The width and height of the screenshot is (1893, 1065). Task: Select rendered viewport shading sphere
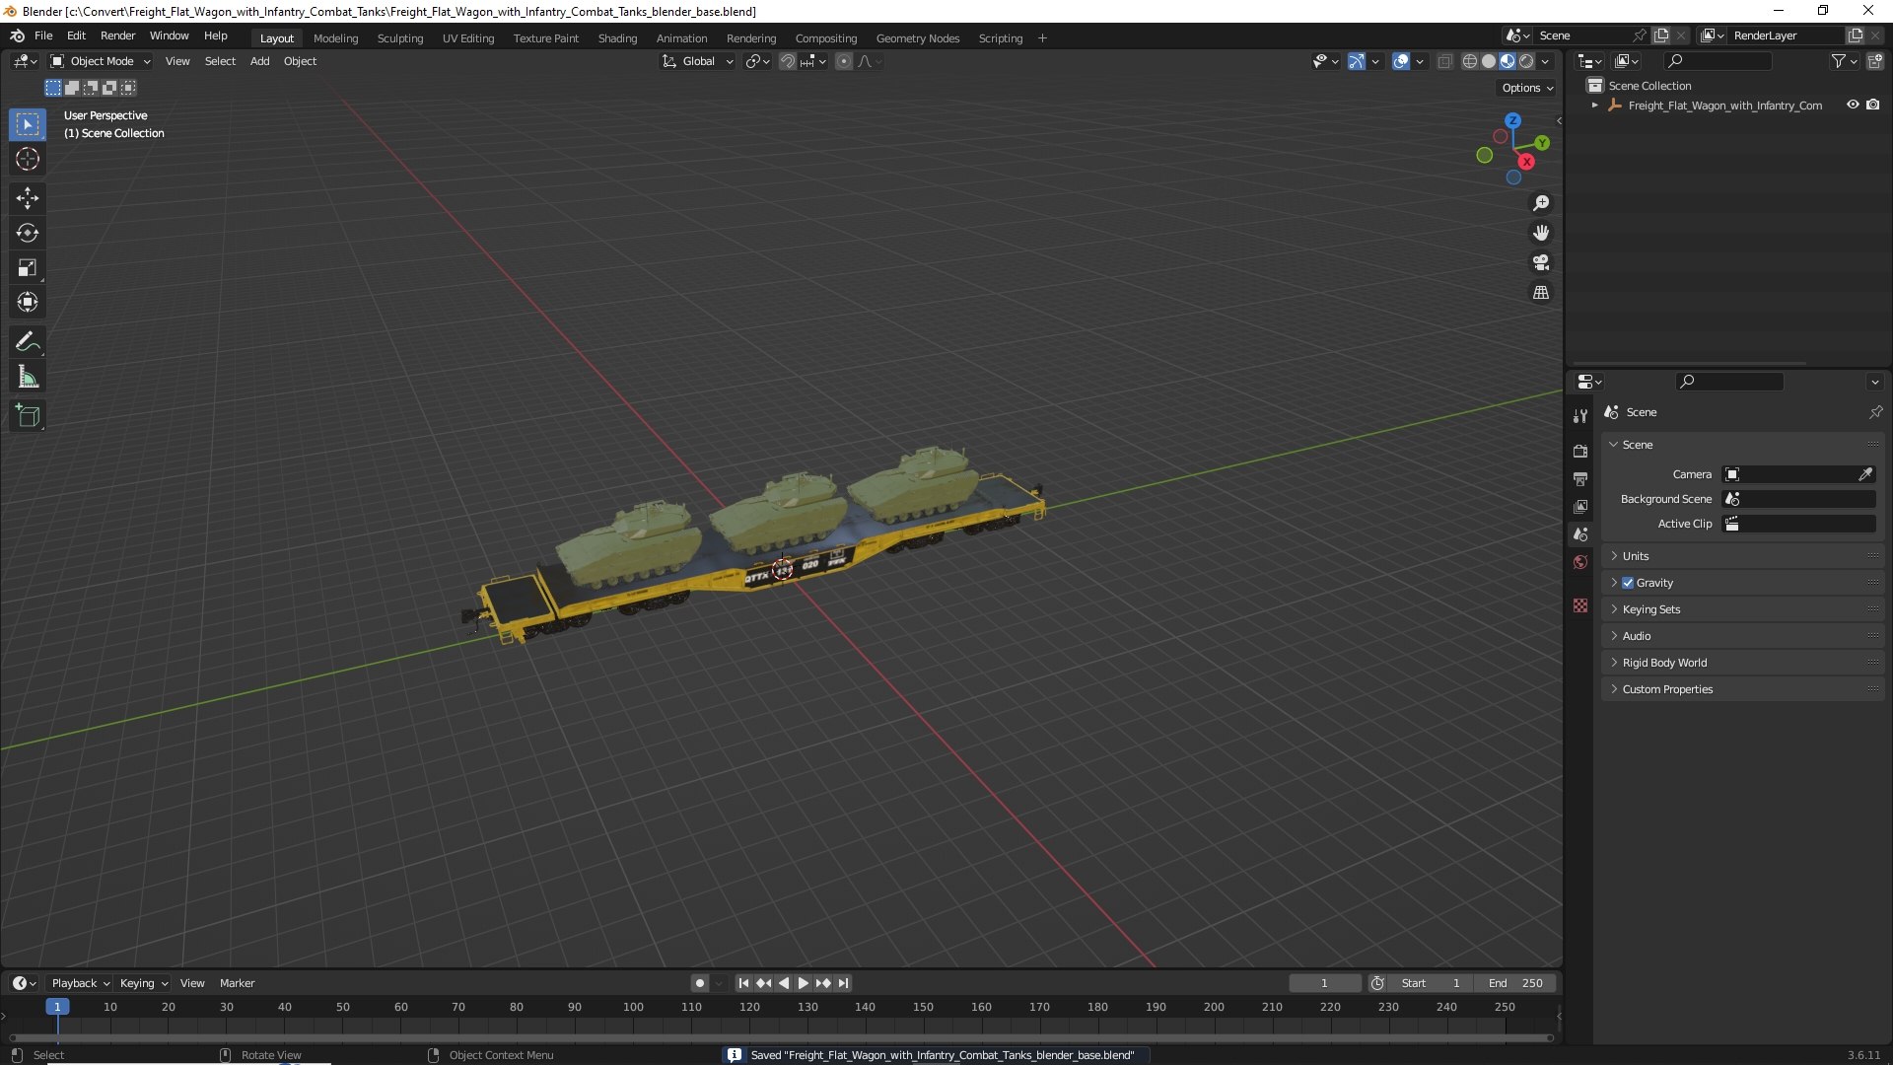[1526, 61]
